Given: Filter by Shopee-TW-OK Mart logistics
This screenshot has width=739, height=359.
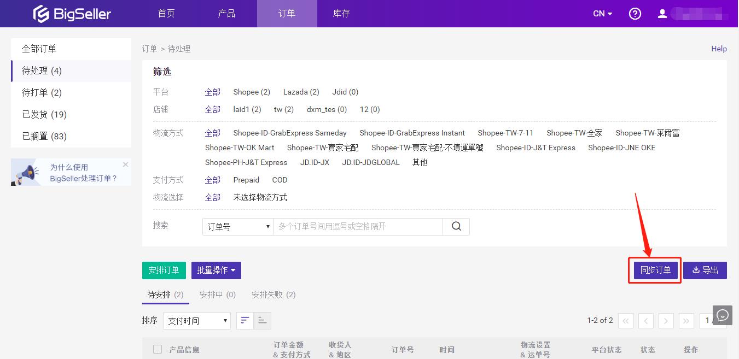Looking at the screenshot, I should [x=240, y=148].
